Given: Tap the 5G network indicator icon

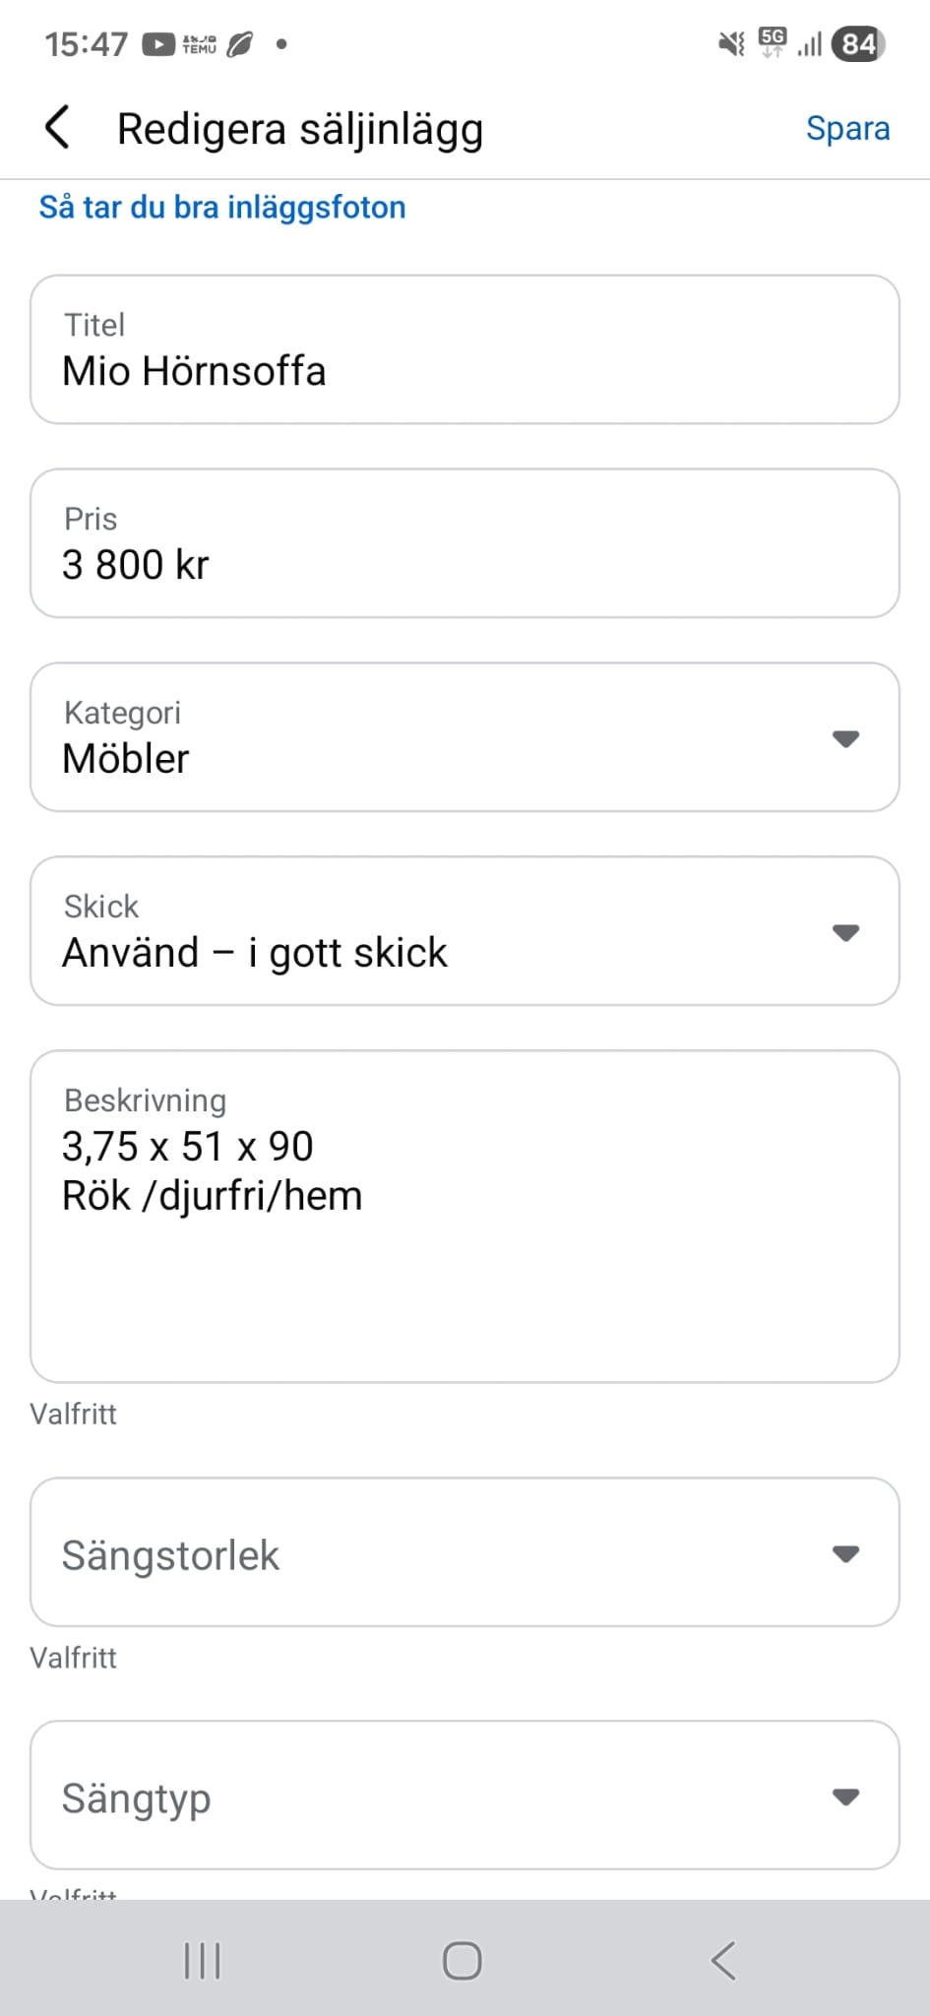Looking at the screenshot, I should [x=773, y=42].
